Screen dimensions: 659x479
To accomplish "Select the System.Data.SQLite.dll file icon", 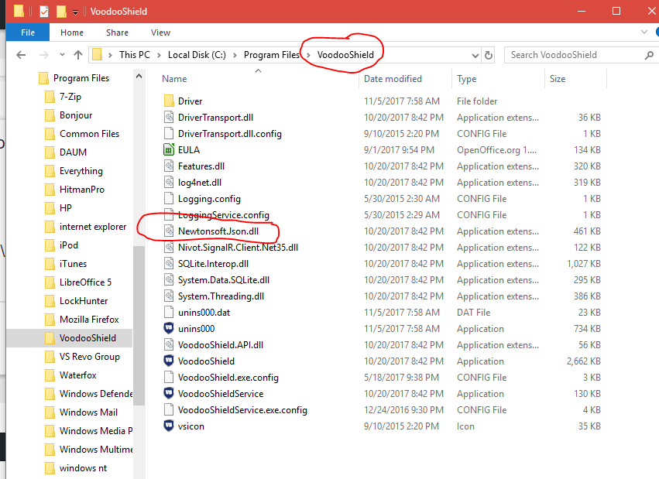I will pyautogui.click(x=169, y=280).
